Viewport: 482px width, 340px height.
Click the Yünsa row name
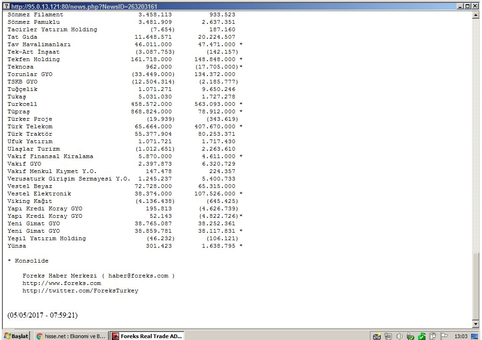click(x=17, y=246)
